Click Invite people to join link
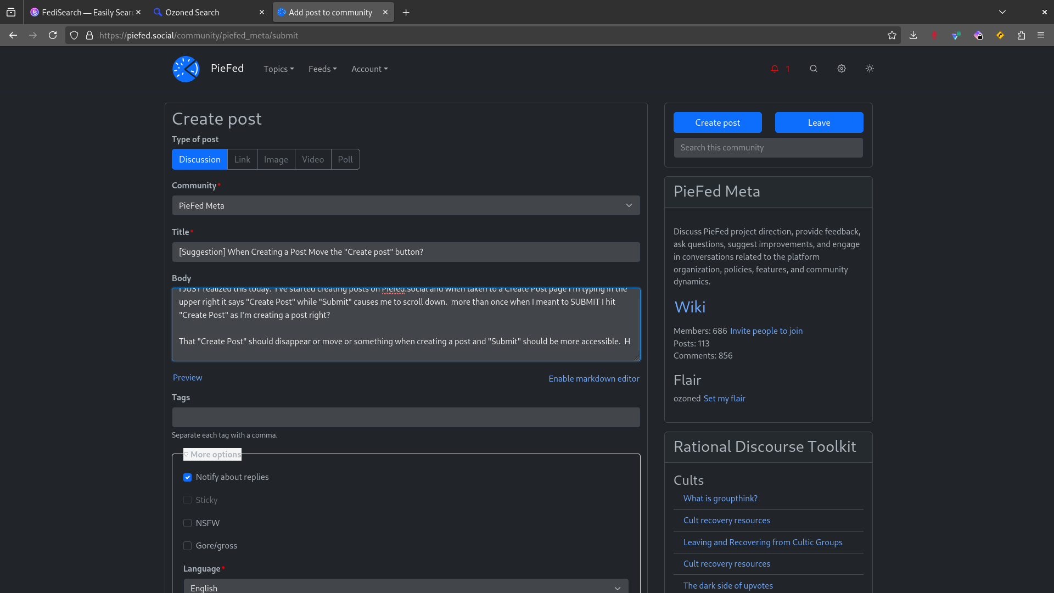The image size is (1054, 593). pos(766,331)
